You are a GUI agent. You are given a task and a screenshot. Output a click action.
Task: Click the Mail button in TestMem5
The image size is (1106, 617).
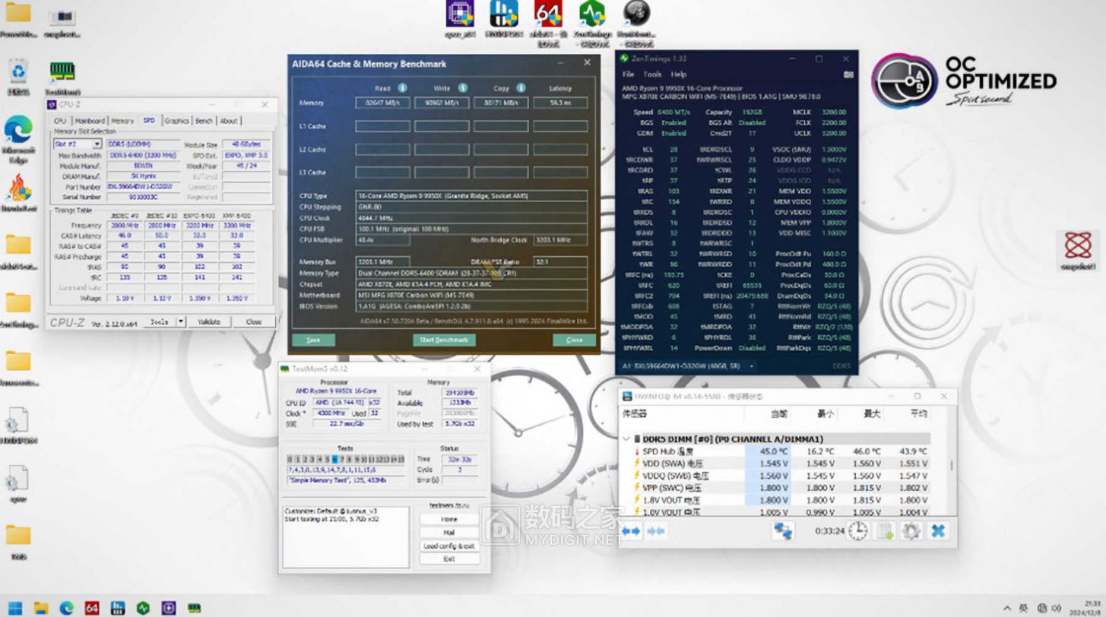coord(448,533)
